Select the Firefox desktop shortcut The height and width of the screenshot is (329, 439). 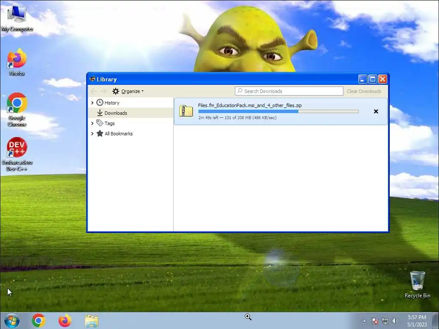pos(17,62)
